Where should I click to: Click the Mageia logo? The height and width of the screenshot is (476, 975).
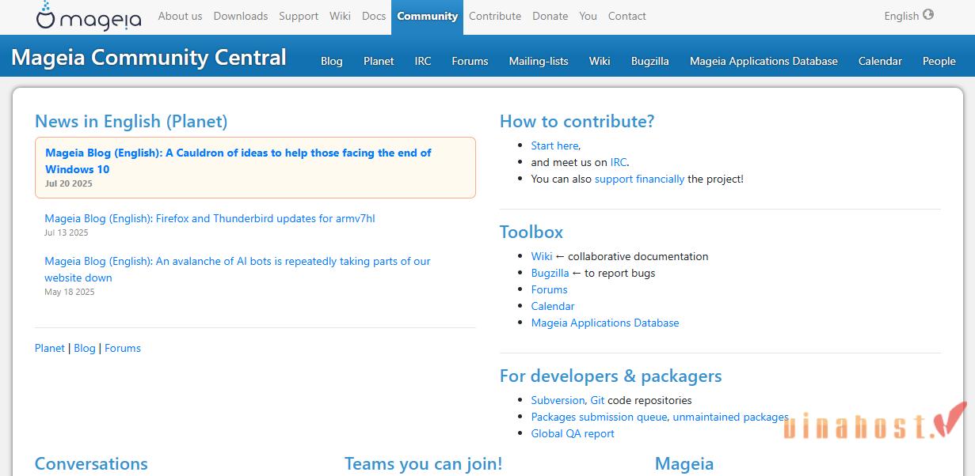pyautogui.click(x=89, y=17)
